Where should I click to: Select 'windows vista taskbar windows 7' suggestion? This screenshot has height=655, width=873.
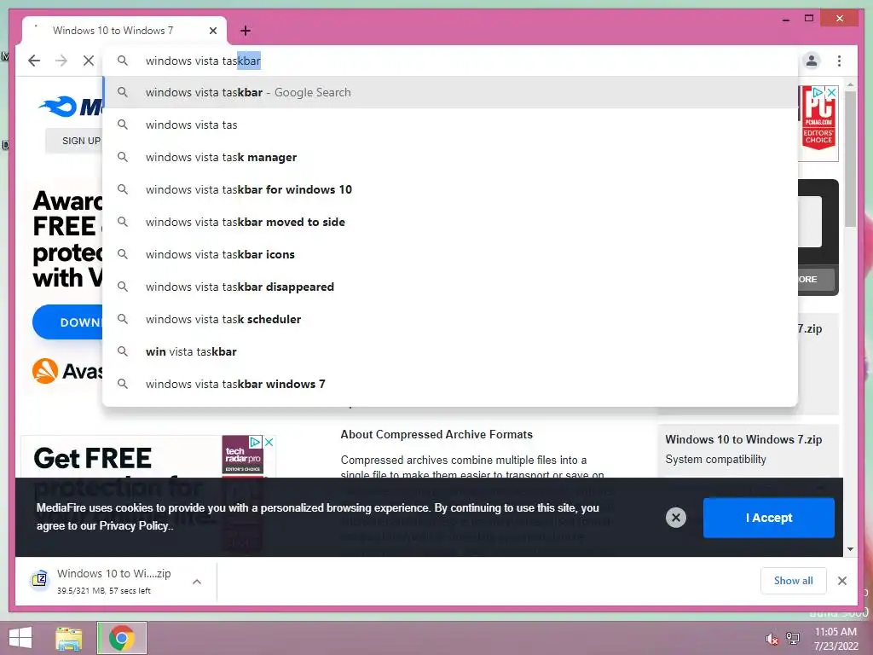coord(450,384)
